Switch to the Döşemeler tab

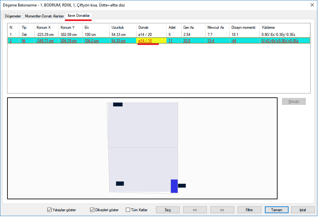click(13, 16)
